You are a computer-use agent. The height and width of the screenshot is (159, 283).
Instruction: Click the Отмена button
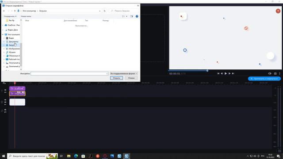(131, 78)
